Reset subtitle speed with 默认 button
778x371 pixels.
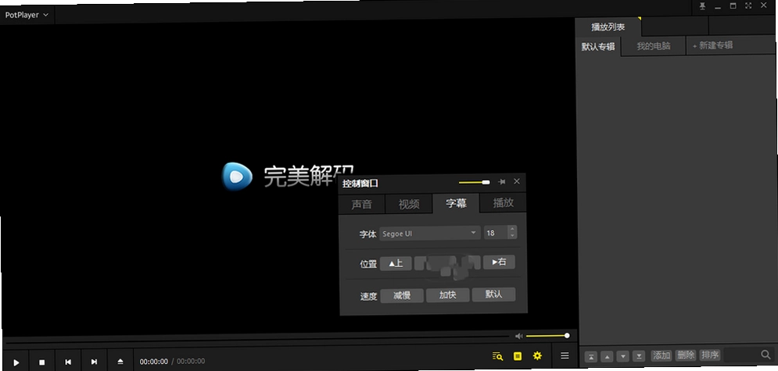493,294
